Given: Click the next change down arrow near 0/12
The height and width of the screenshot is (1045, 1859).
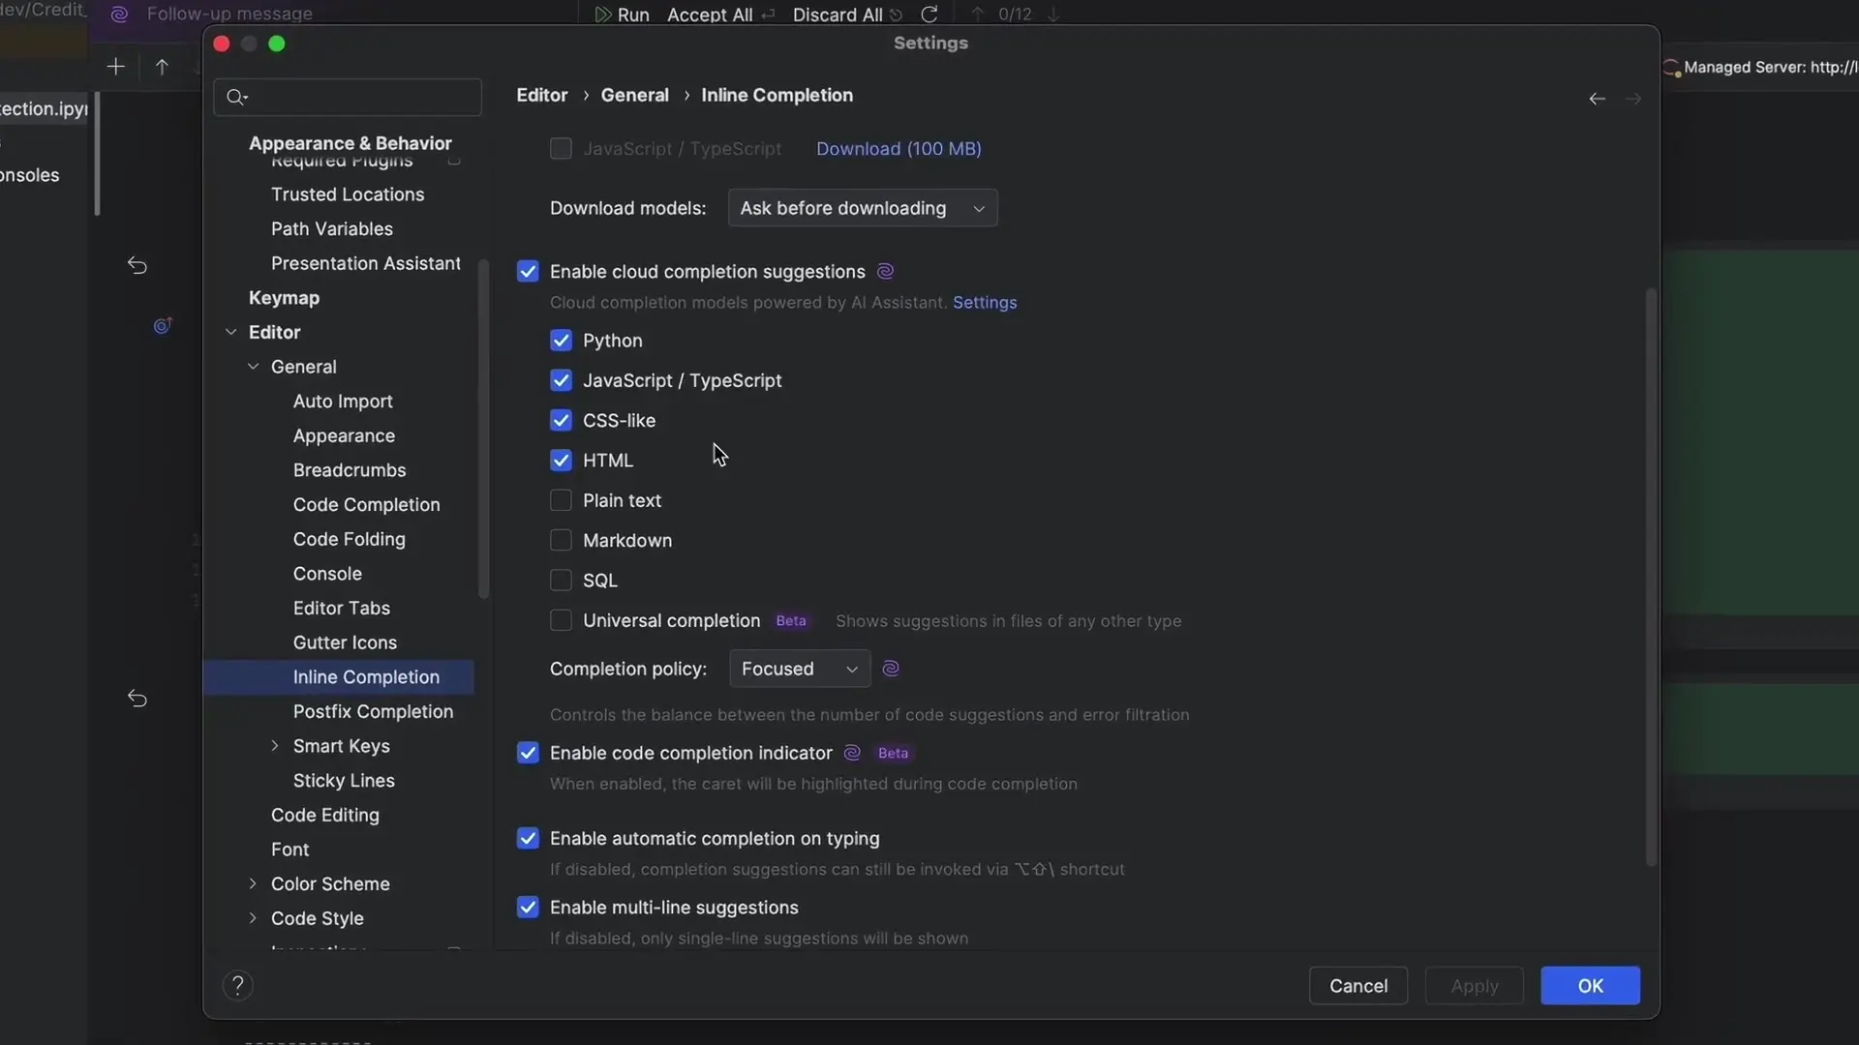Looking at the screenshot, I should click(x=1053, y=15).
